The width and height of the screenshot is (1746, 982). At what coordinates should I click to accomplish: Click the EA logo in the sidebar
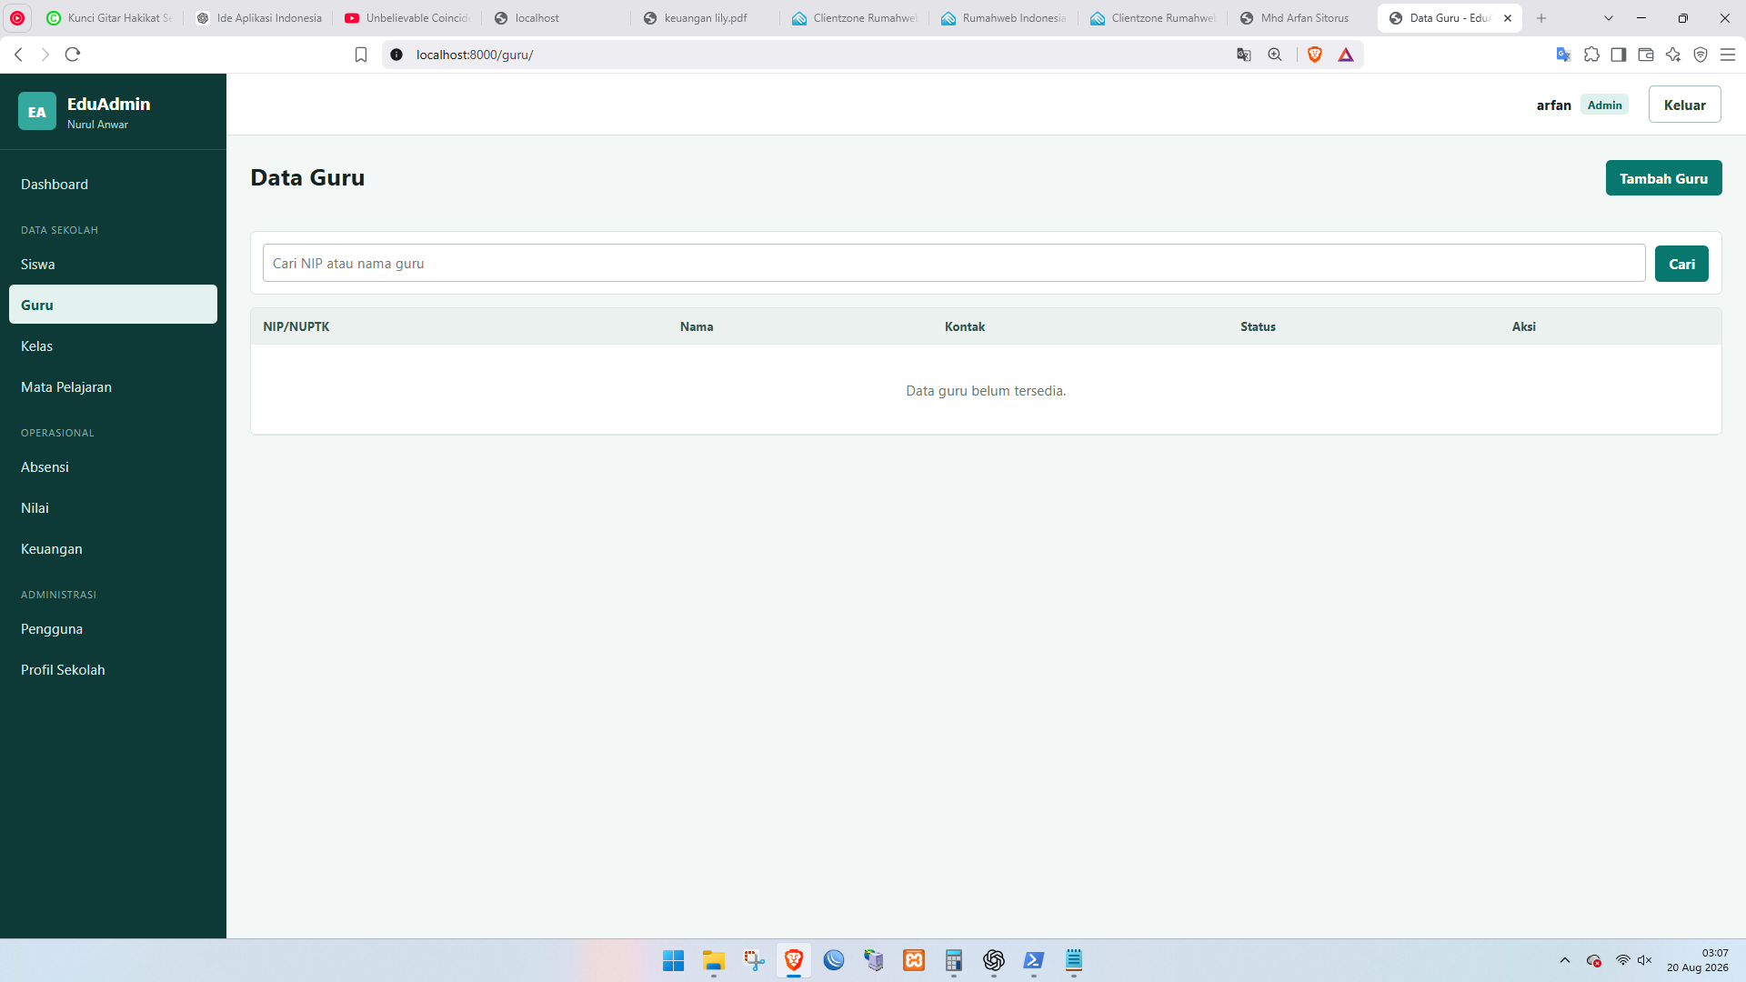click(x=37, y=112)
